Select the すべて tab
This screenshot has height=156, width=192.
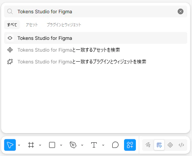(12, 25)
